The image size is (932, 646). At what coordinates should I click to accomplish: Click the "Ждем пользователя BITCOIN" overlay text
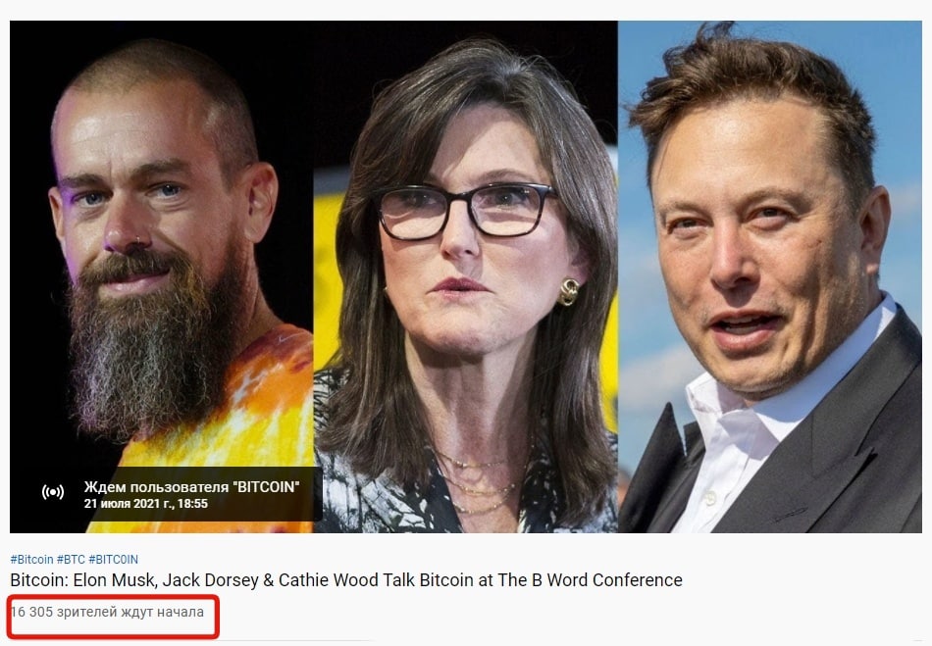click(x=191, y=487)
